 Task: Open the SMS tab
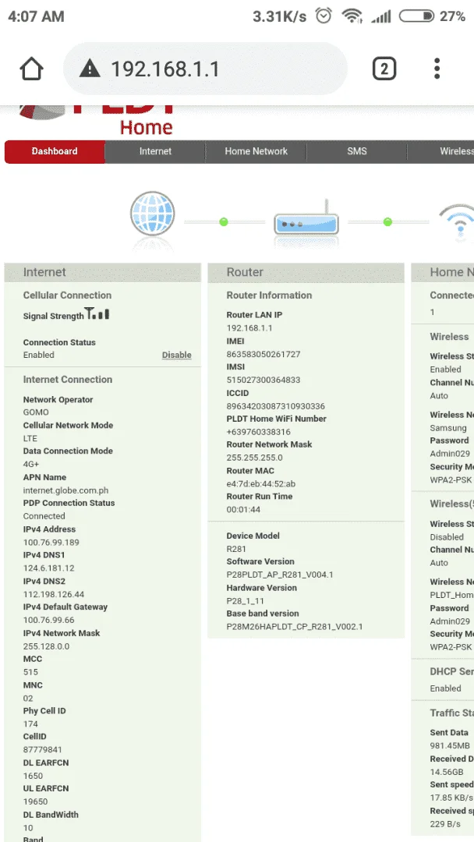(356, 151)
